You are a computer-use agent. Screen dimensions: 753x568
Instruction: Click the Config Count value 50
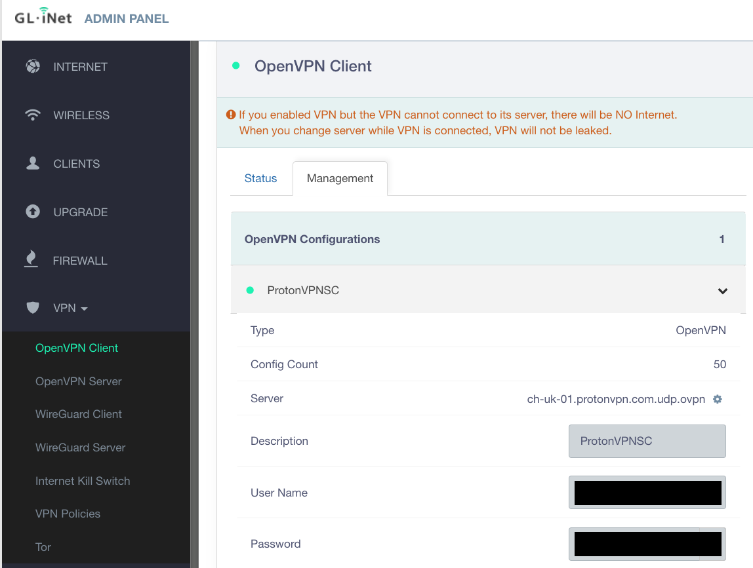(720, 365)
